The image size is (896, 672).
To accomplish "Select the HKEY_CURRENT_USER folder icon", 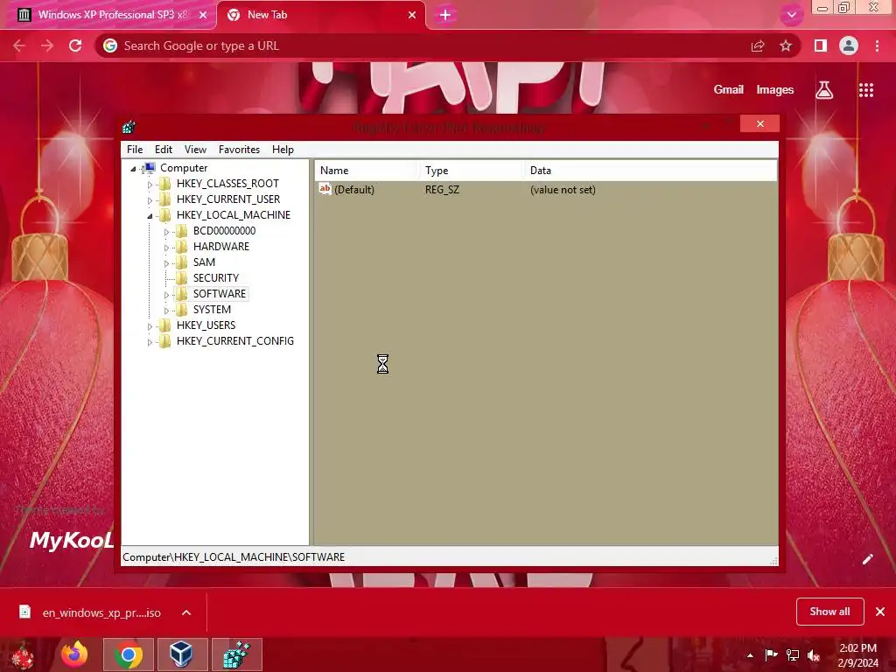I will 165,199.
